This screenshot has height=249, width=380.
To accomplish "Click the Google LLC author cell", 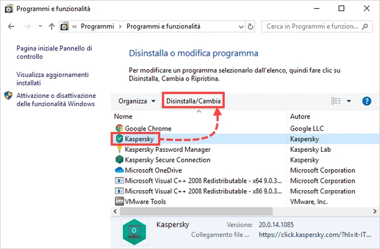I will coord(307,128).
